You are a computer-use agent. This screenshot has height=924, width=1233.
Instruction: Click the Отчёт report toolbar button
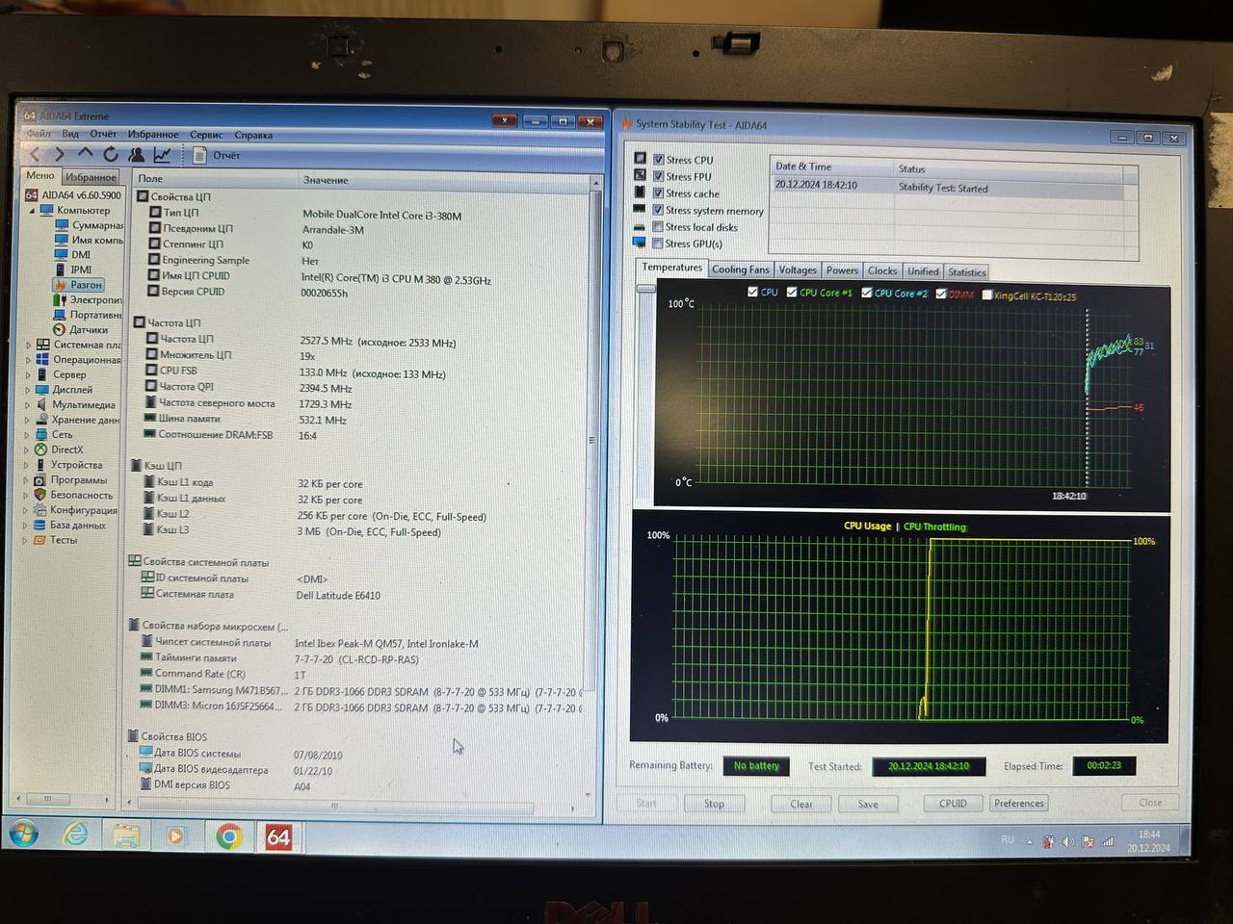[x=218, y=155]
